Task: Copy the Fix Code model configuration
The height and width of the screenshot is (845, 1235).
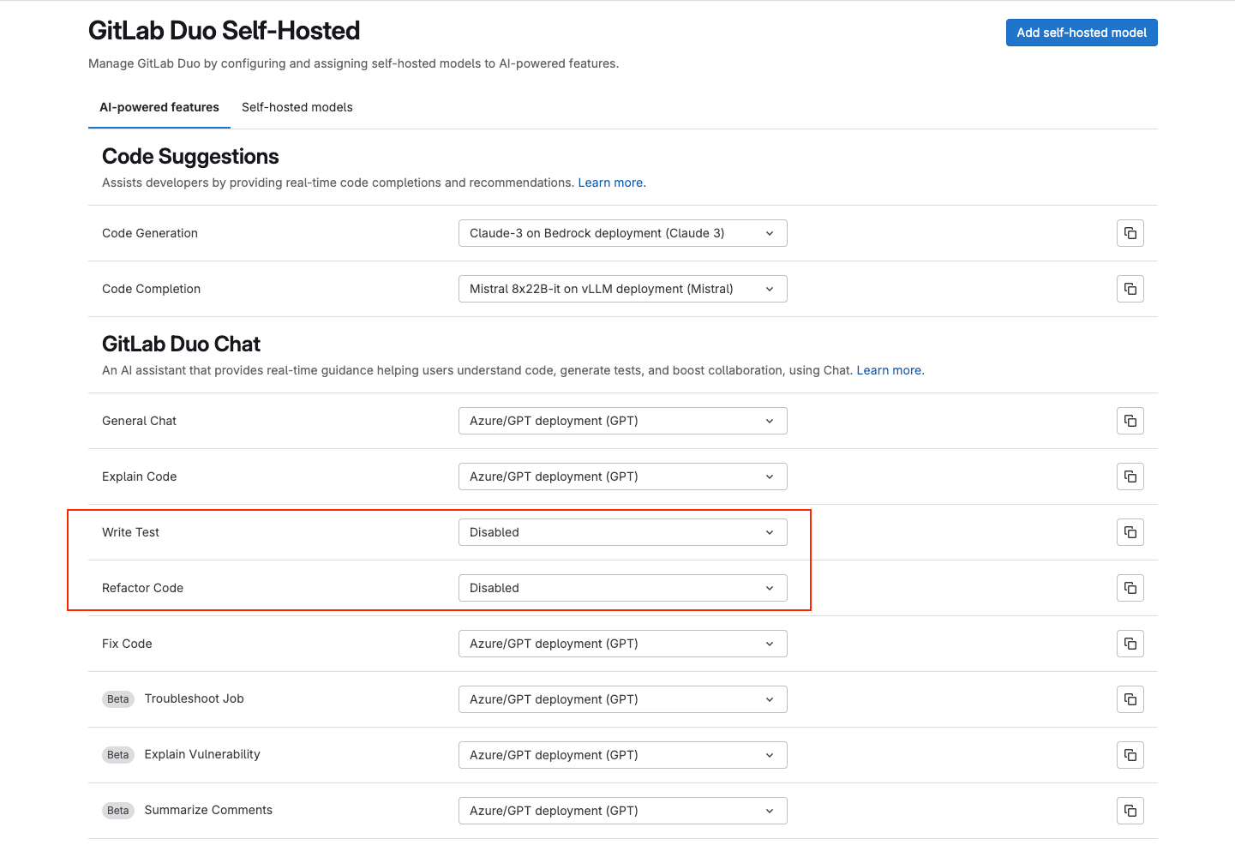Action: 1130,644
